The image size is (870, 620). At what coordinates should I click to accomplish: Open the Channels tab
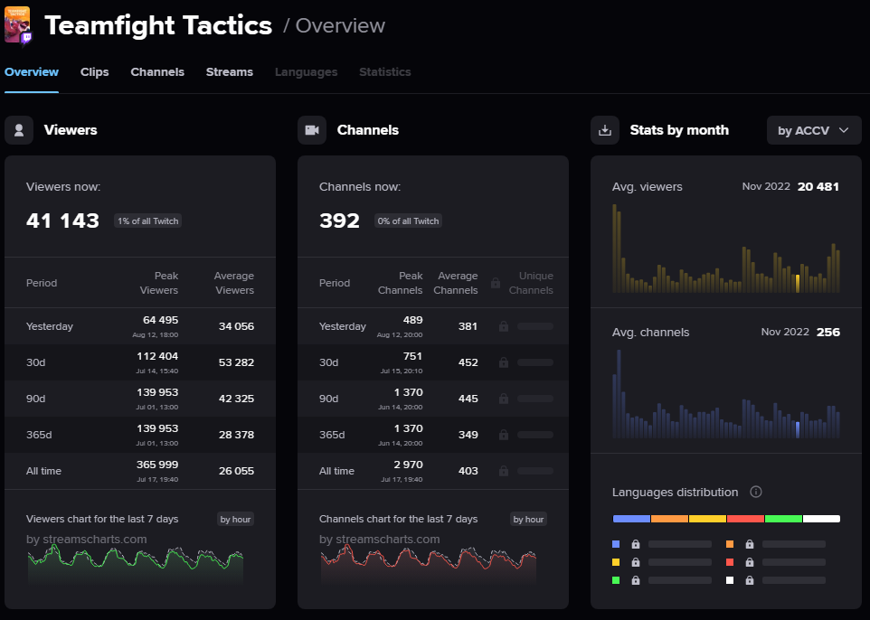pyautogui.click(x=157, y=72)
